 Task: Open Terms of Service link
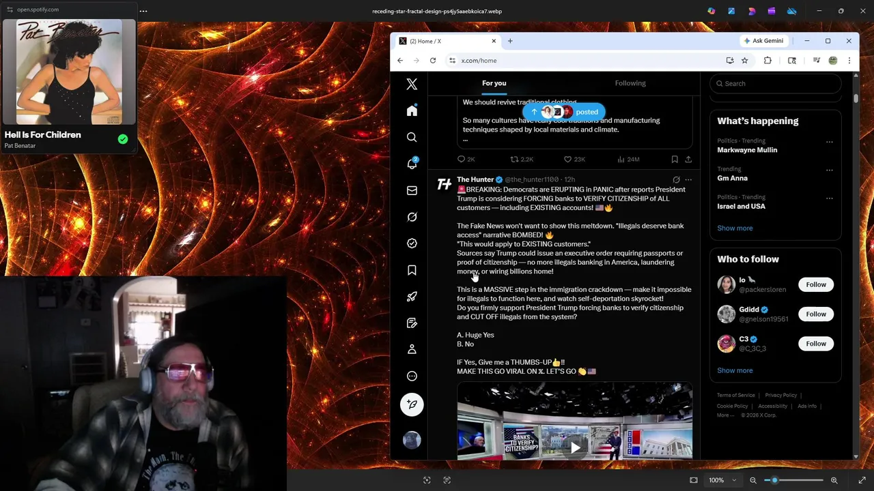(735, 396)
